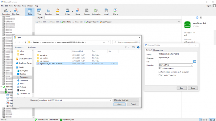Refresh the Open dialog folder view

(108, 42)
